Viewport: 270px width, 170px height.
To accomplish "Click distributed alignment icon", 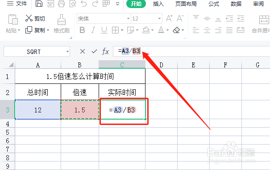I will (241, 30).
